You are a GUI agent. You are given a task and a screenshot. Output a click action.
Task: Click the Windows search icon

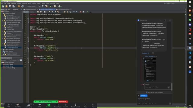click(190, 6)
